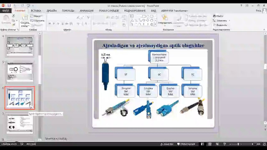267x150 pixels.
Task: Click the Создать слайд new slide icon
Action: coord(25,17)
